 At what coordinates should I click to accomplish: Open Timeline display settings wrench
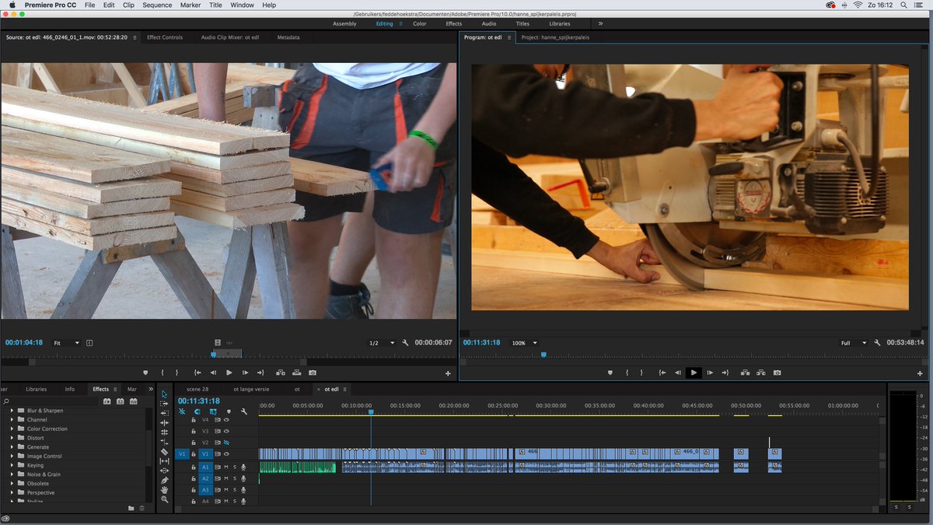point(244,411)
